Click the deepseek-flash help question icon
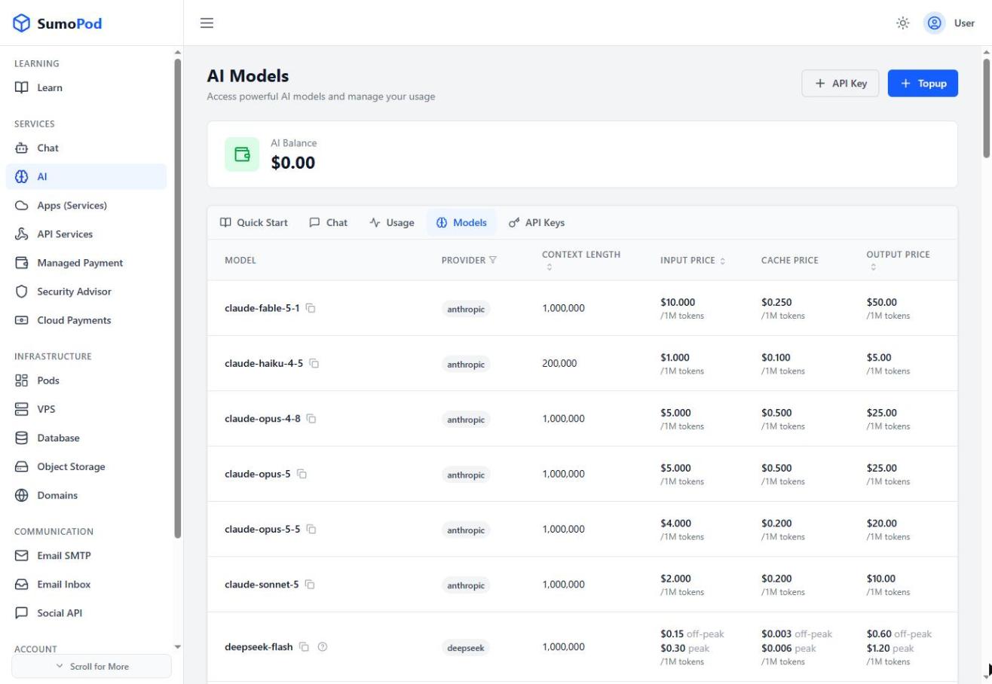Screen dimensions: 992x684 [x=323, y=647]
